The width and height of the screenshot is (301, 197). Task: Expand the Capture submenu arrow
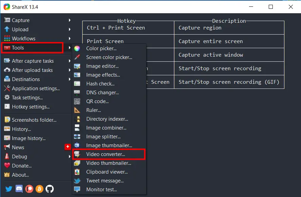(x=70, y=20)
